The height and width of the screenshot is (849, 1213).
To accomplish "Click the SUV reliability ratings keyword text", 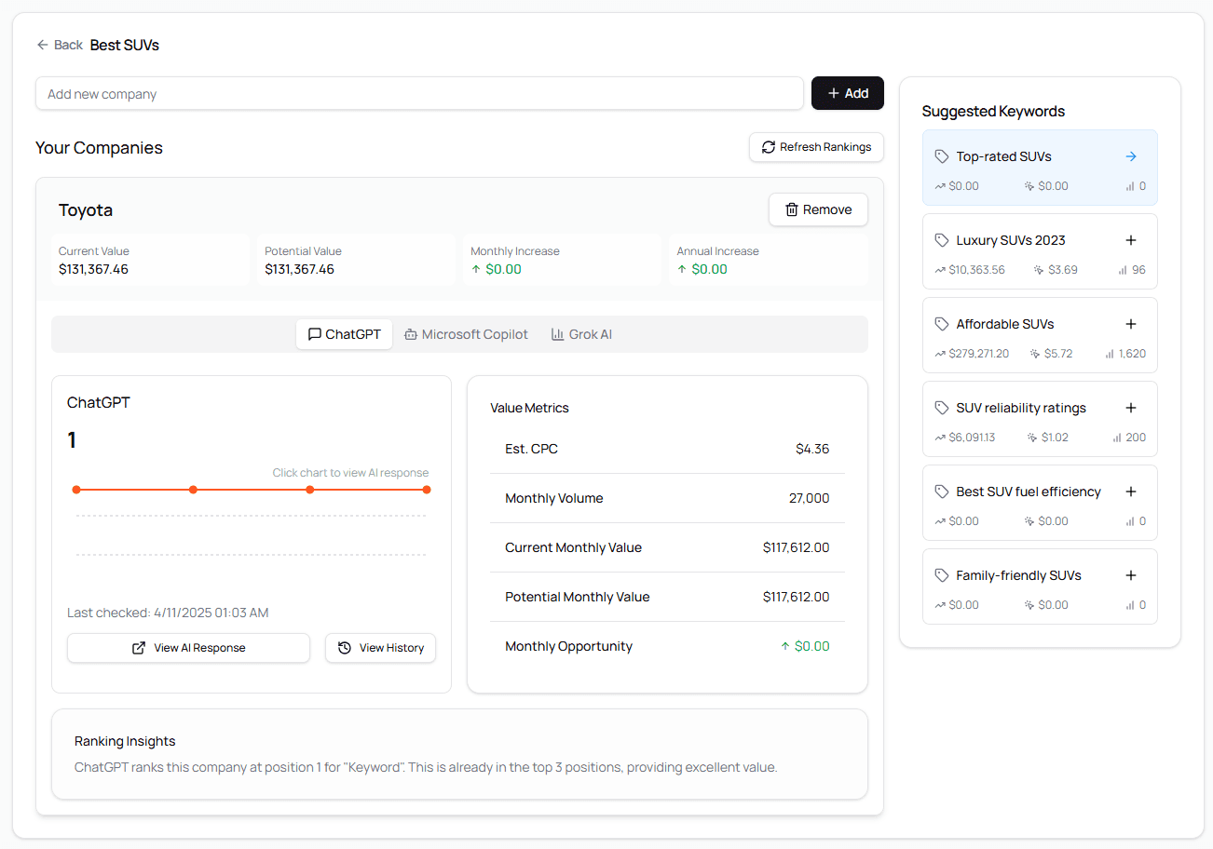I will pos(1021,408).
